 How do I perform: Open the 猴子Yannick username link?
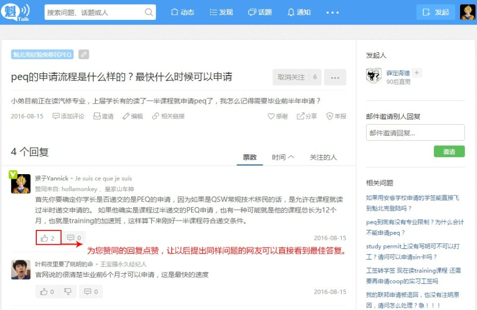pyautogui.click(x=52, y=179)
